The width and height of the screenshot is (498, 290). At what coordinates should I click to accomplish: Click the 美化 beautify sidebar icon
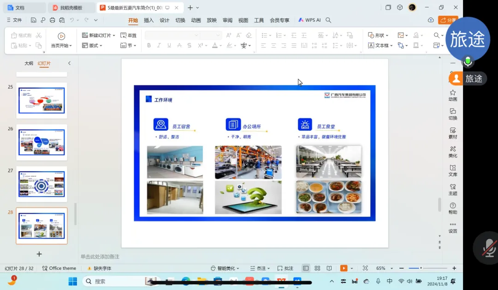pos(453,151)
